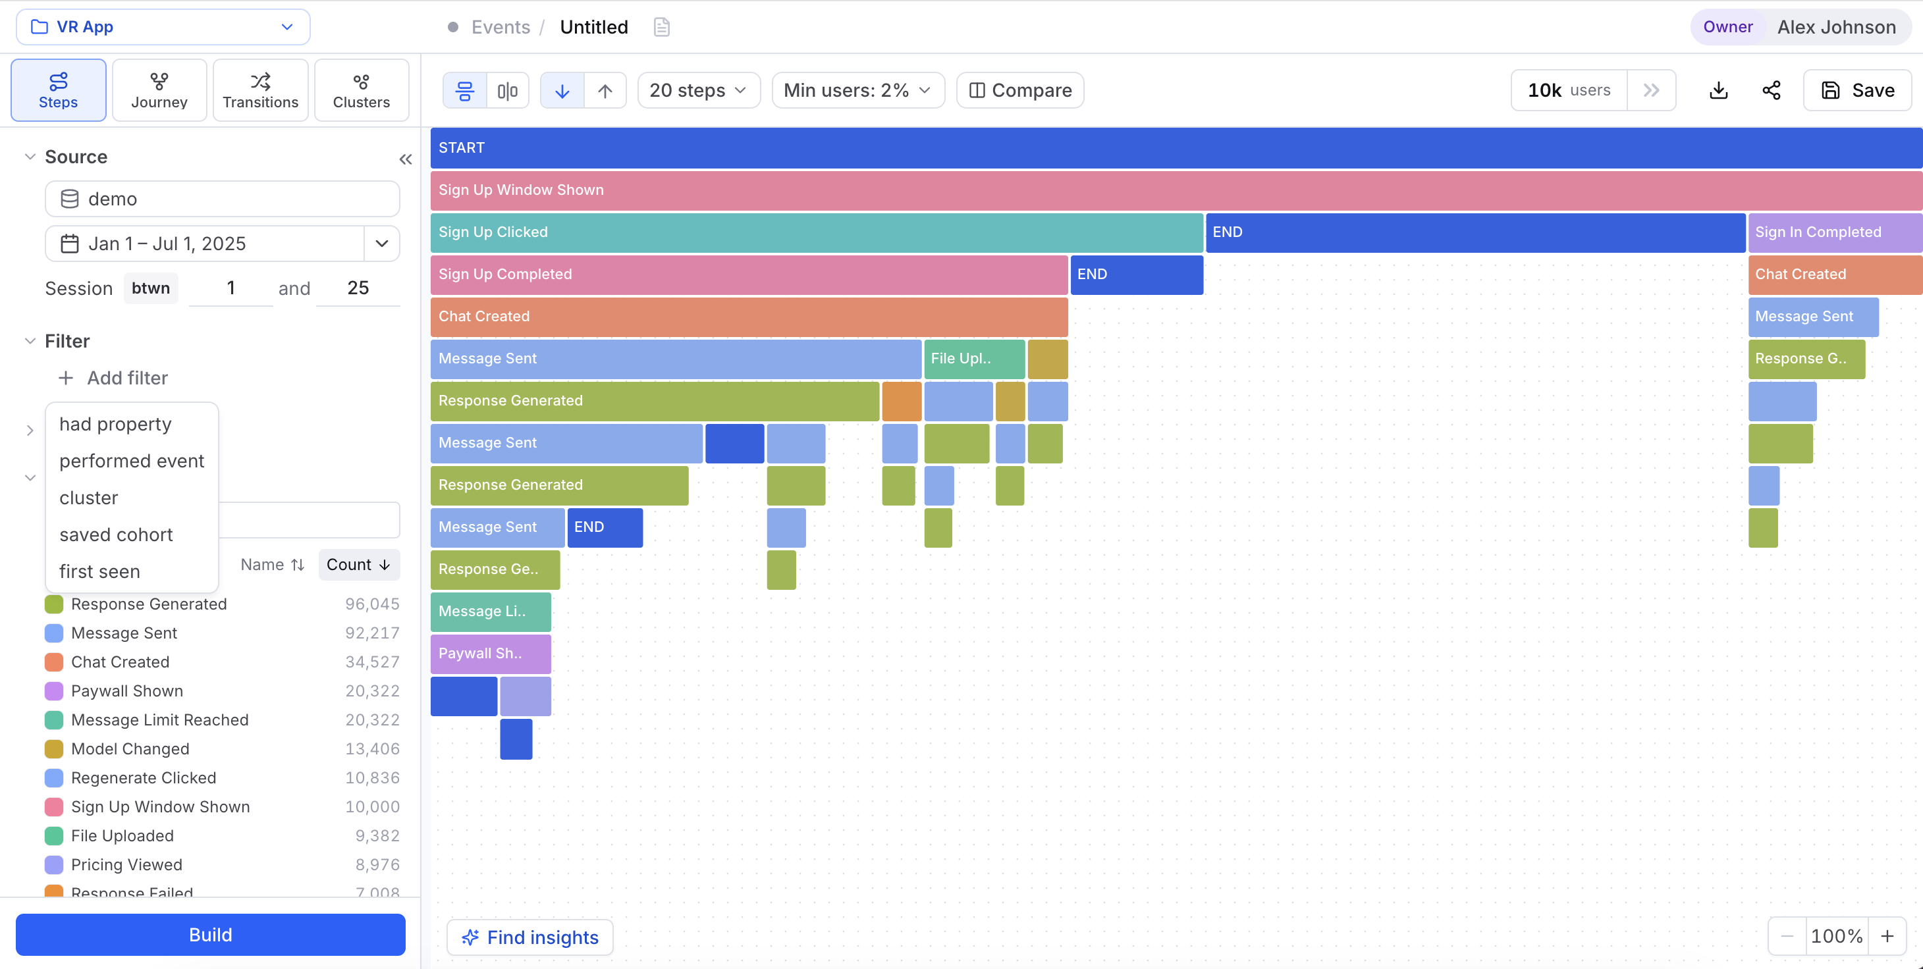Switch to the Steps tab

click(58, 90)
